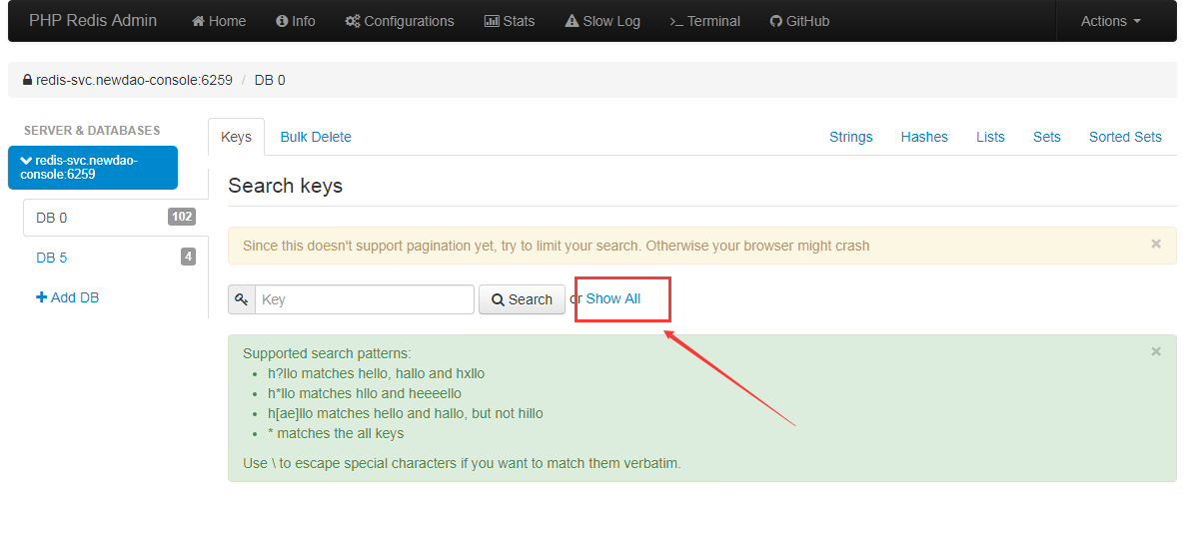
Task: Open the Slow Log page
Action: coord(601,21)
